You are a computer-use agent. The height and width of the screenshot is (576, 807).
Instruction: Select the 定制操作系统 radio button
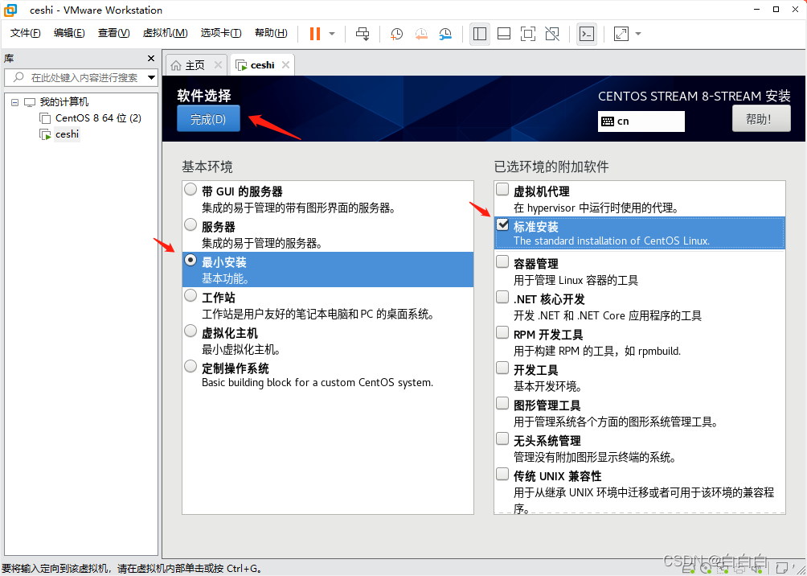point(190,366)
